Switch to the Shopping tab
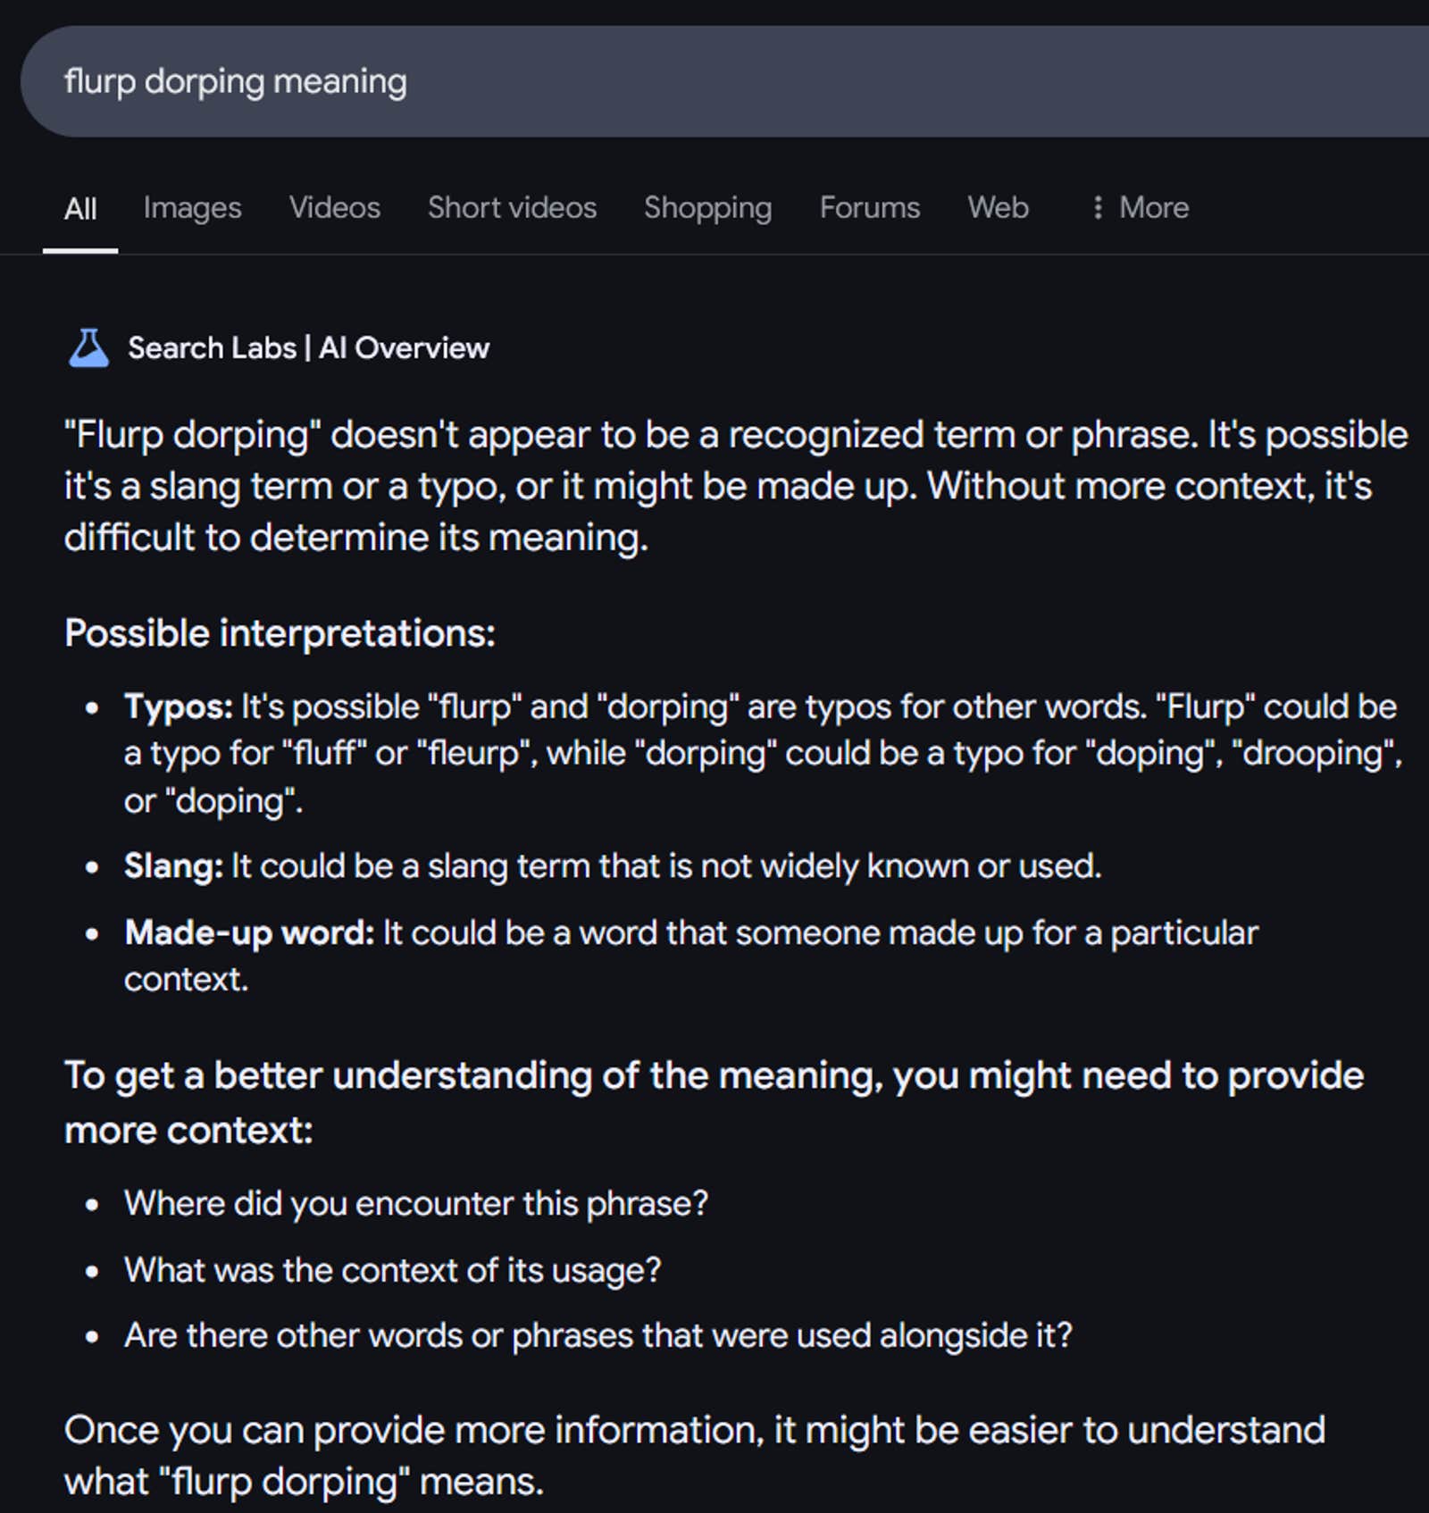This screenshot has width=1429, height=1513. 707,208
